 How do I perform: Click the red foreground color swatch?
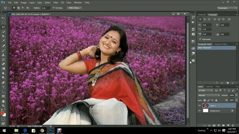point(2,113)
